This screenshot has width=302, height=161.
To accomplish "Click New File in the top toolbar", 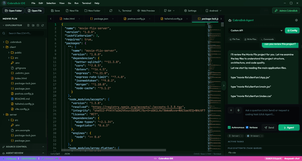I will pyautogui.click(x=72, y=11).
